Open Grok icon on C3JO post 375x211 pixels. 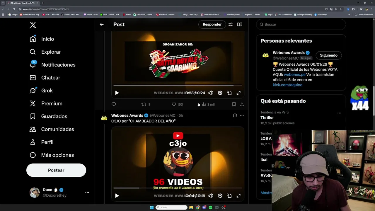(x=235, y=115)
